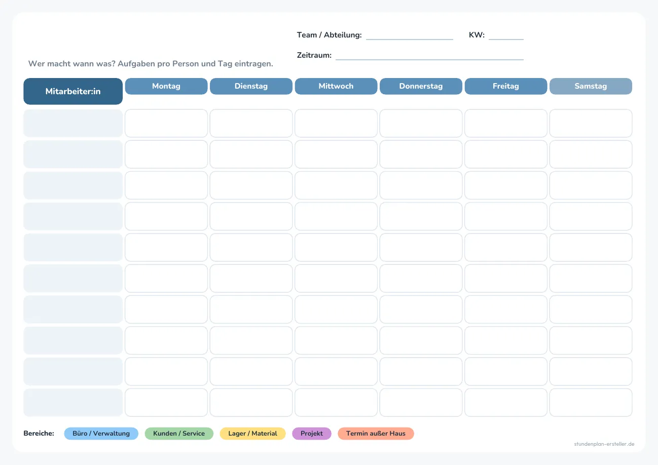Select the blue Büro / Verwaltung chip

click(x=101, y=434)
